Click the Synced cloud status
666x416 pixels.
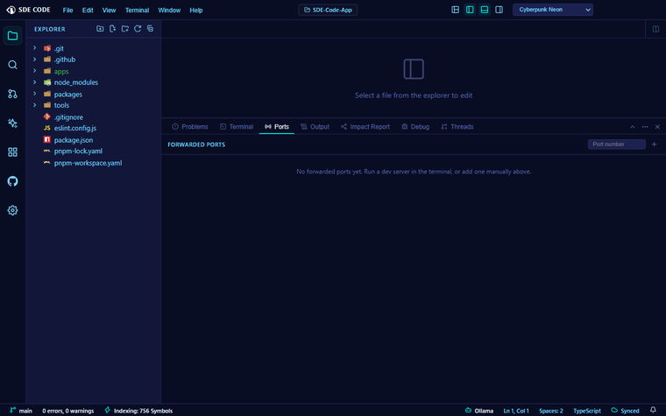pos(625,411)
